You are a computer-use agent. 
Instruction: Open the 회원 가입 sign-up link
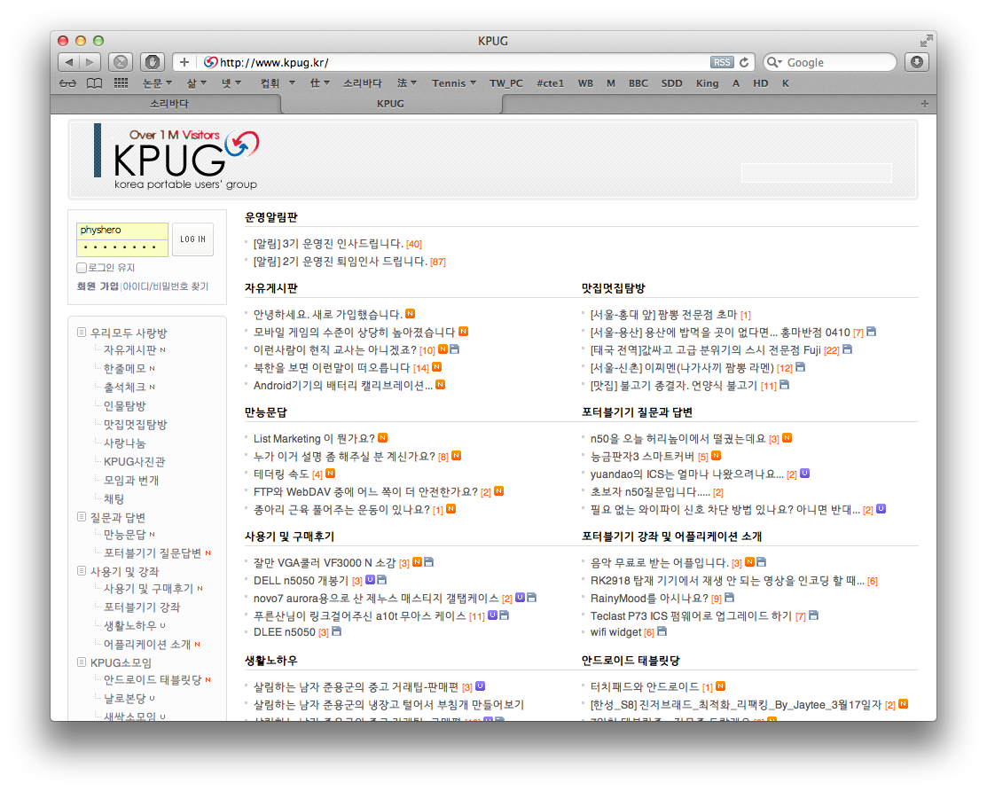click(x=98, y=286)
